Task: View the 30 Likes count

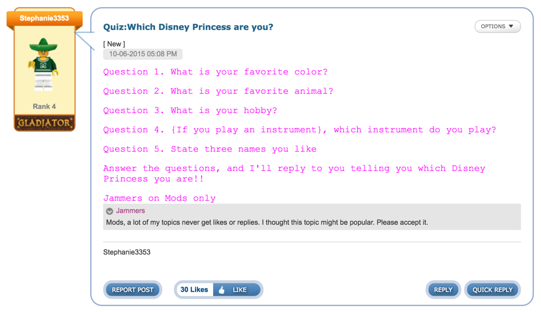Action: coord(194,290)
